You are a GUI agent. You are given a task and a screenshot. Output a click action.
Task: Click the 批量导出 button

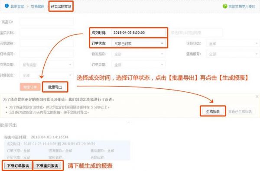point(55,87)
